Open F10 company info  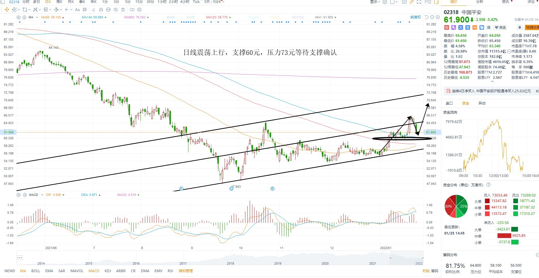pyautogui.click(x=428, y=2)
